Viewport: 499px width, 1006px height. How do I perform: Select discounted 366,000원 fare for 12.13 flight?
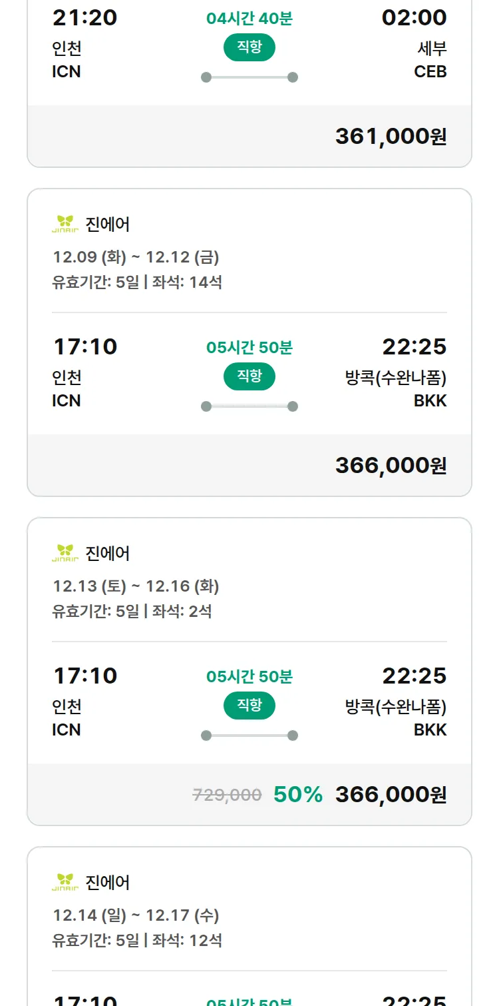click(x=391, y=794)
